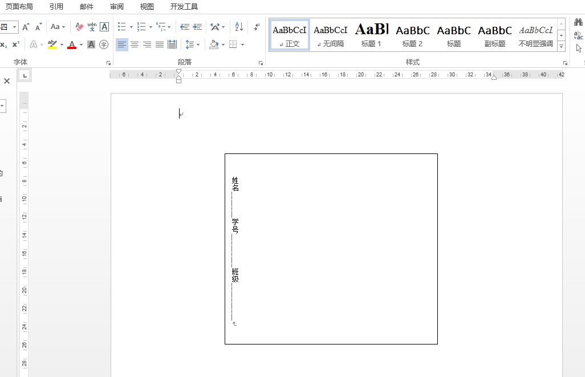Click the red font color button
Image resolution: width=585 pixels, height=377 pixels.
click(72, 44)
